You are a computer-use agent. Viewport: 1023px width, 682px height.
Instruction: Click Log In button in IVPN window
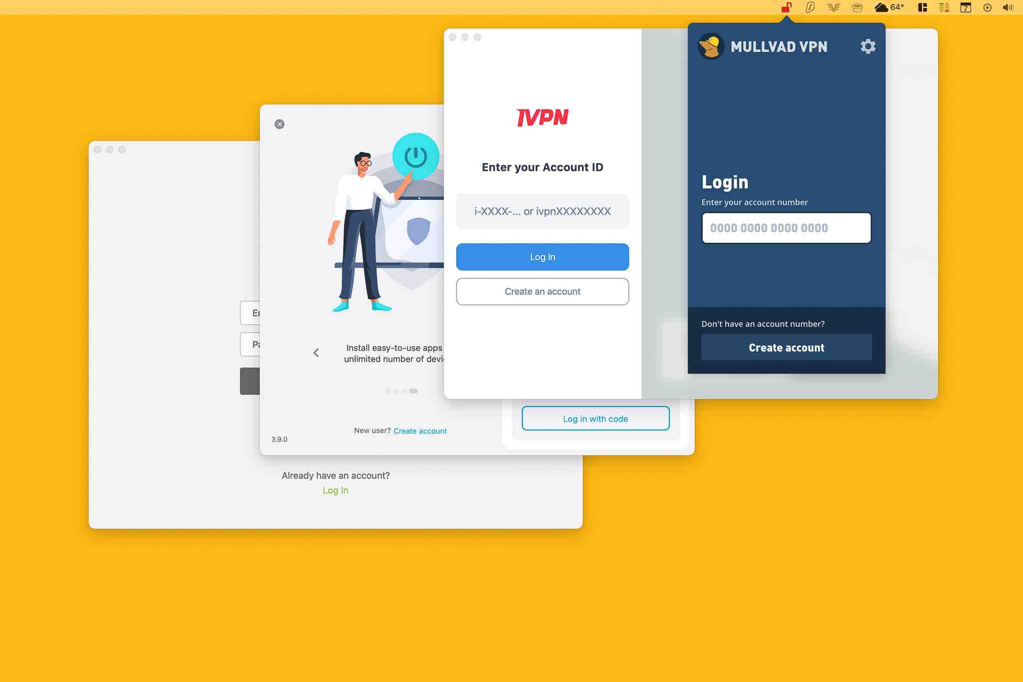(542, 256)
